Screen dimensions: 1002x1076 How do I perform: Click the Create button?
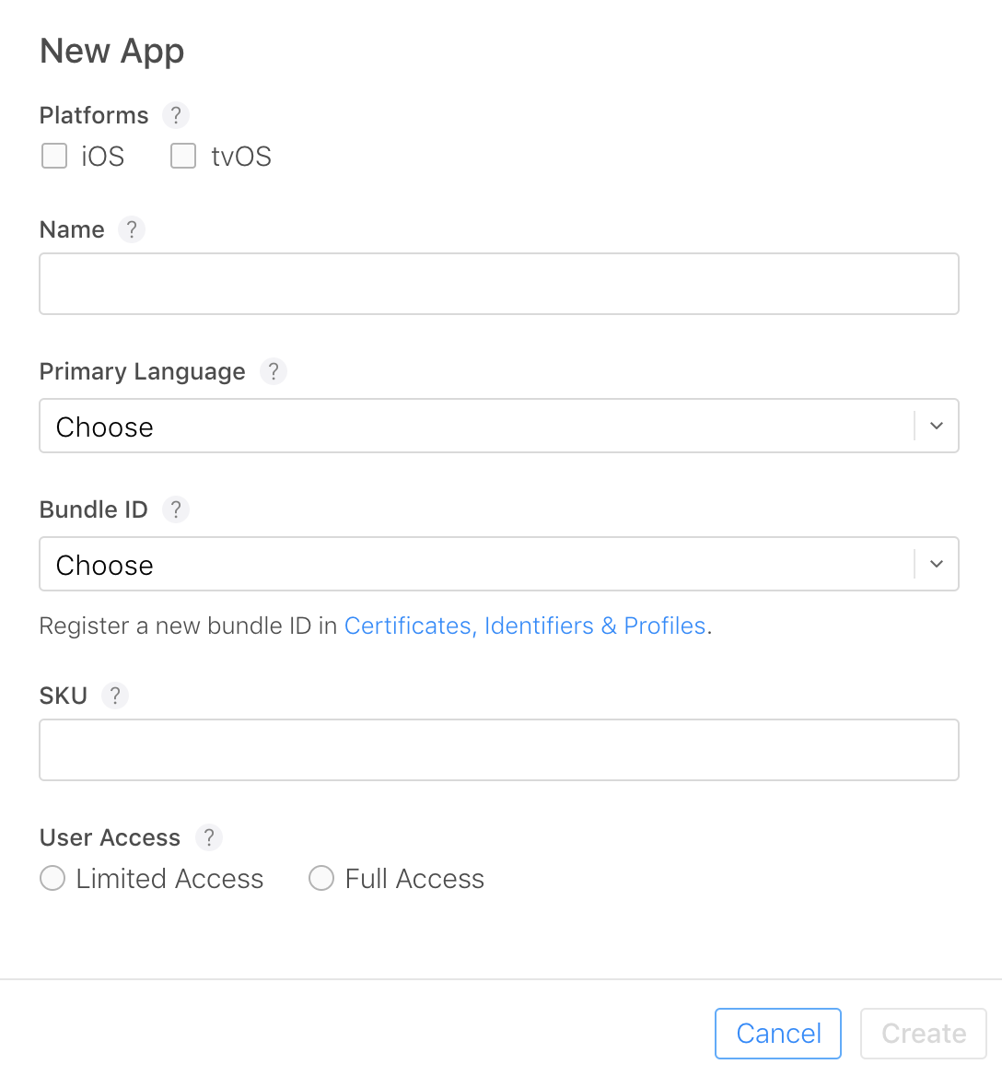[x=923, y=1034]
